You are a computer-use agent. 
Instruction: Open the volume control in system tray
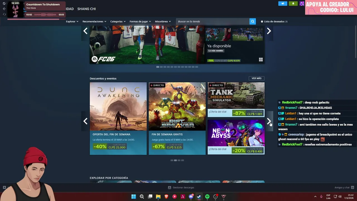point(340,197)
